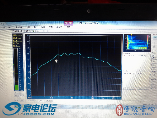
Task: Click the Save icon in analyzer toolbar
Action: pyautogui.click(x=19, y=31)
